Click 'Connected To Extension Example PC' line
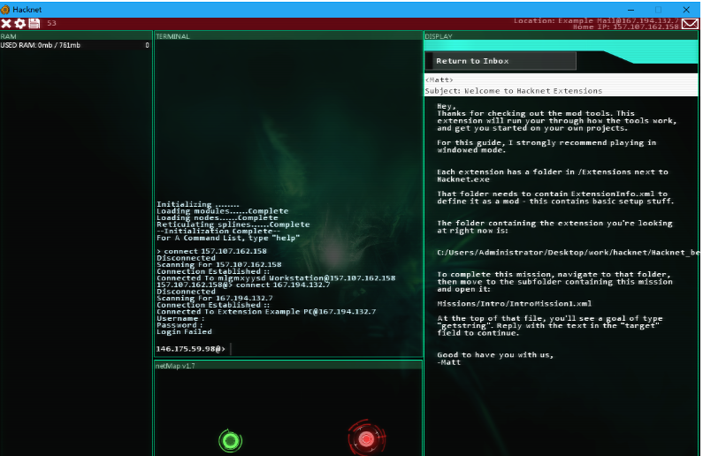 (x=266, y=312)
